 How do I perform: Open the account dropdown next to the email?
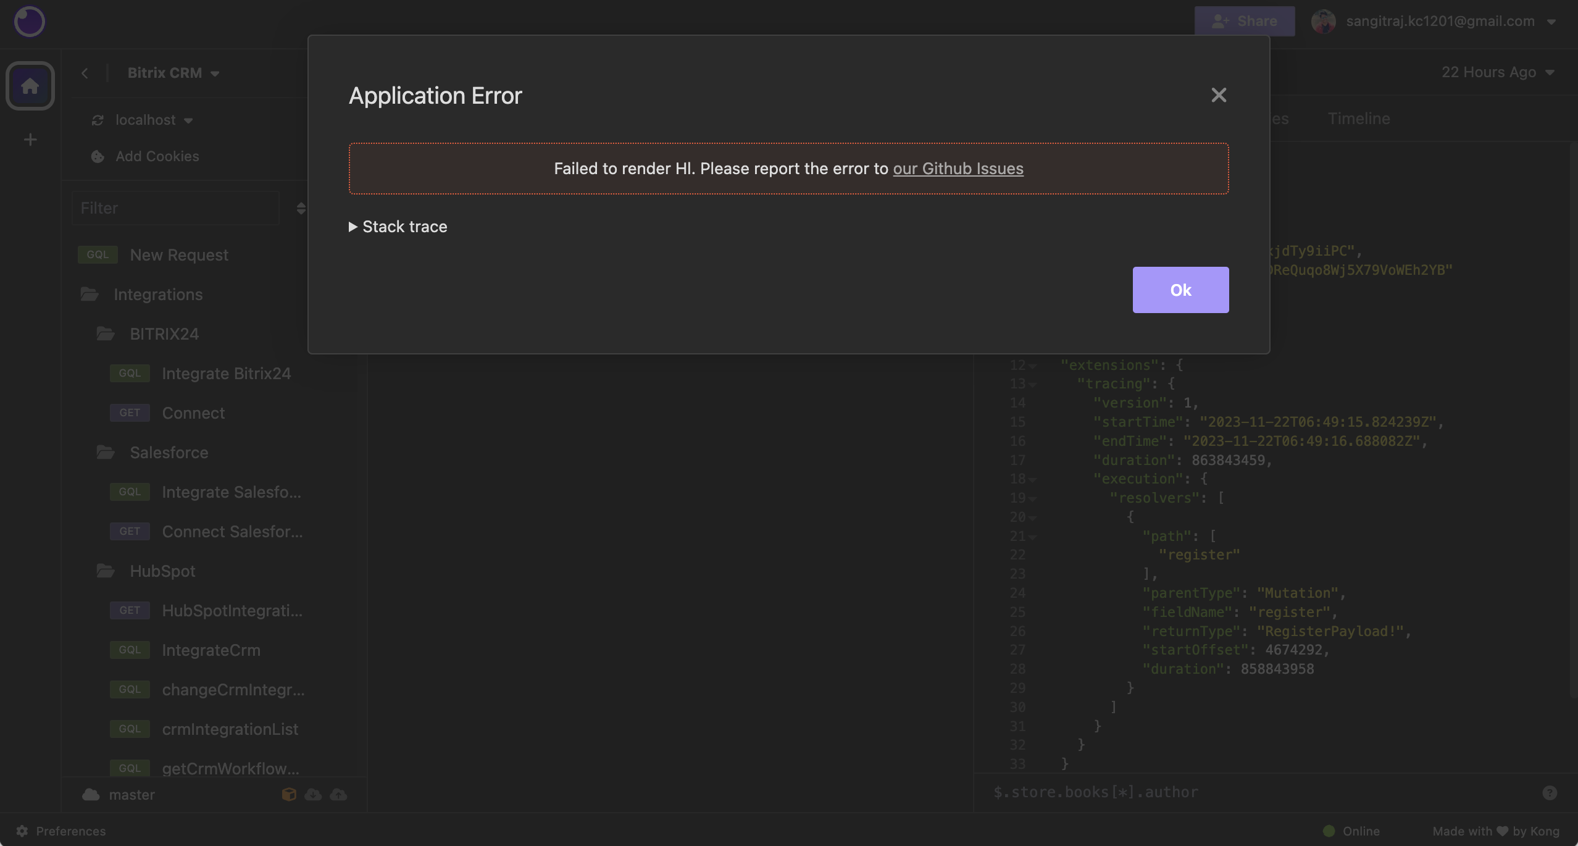click(x=1553, y=21)
